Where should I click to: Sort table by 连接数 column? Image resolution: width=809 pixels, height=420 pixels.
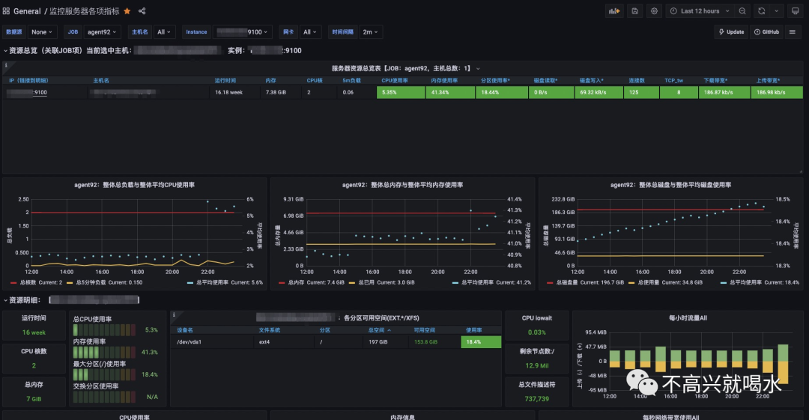click(637, 81)
